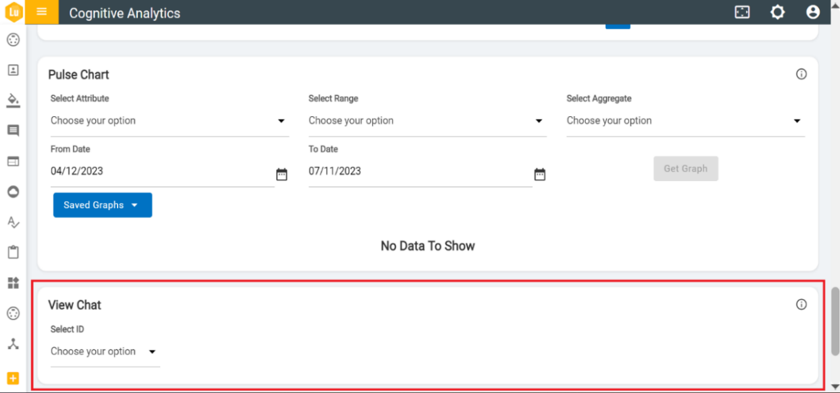The image size is (840, 393).
Task: Click the chat bubble icon in the sidebar
Action: pyautogui.click(x=13, y=130)
